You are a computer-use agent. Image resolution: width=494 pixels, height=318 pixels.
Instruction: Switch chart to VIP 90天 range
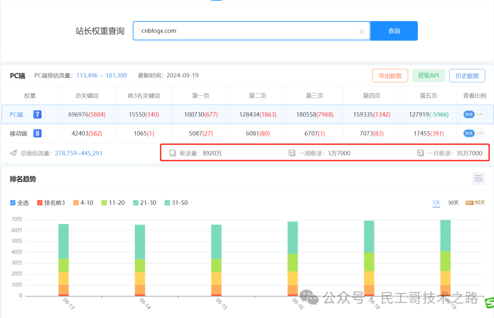pyautogui.click(x=475, y=203)
